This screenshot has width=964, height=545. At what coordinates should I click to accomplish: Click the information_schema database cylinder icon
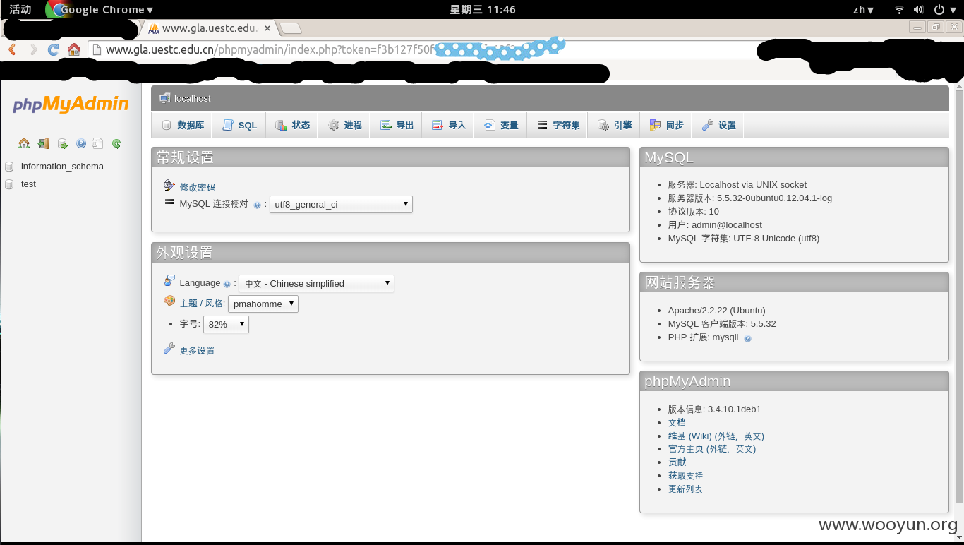pos(9,167)
